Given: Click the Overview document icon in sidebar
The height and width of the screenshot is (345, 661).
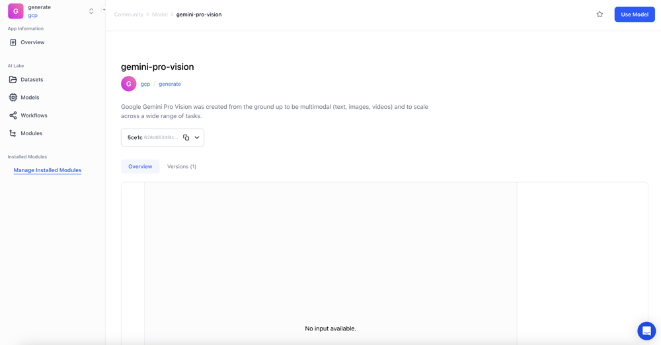Looking at the screenshot, I should point(13,42).
